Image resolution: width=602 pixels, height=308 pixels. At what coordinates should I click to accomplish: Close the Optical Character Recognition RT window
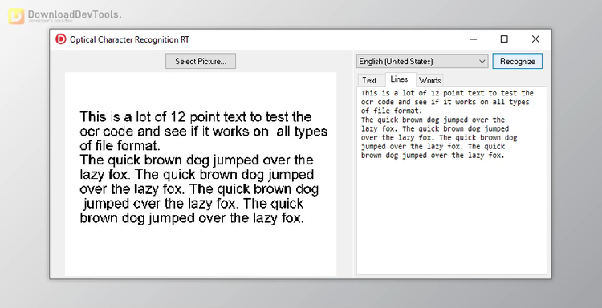click(535, 39)
